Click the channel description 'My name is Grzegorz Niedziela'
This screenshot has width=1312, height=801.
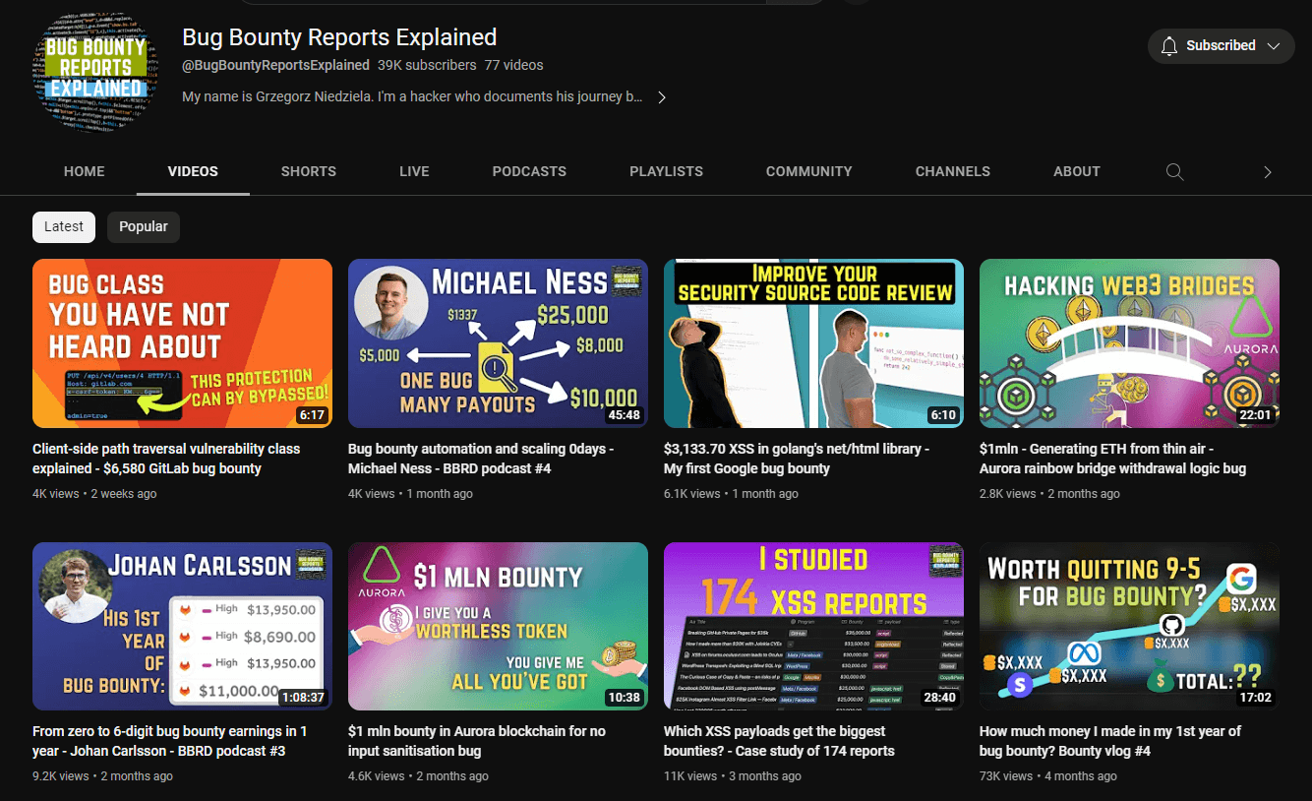point(412,97)
